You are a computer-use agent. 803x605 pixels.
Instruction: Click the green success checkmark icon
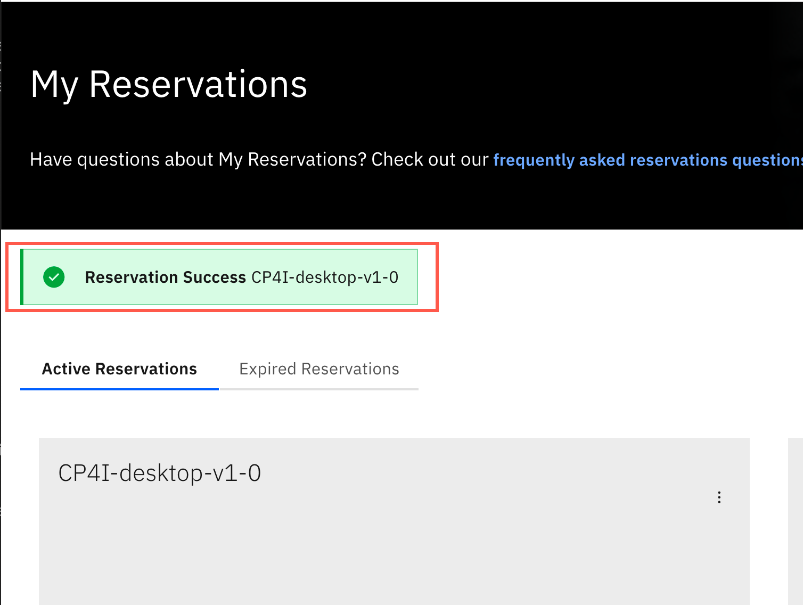point(54,277)
